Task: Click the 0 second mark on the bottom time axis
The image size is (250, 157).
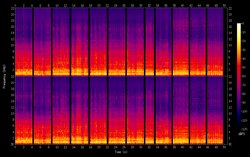Action: coord(15,147)
